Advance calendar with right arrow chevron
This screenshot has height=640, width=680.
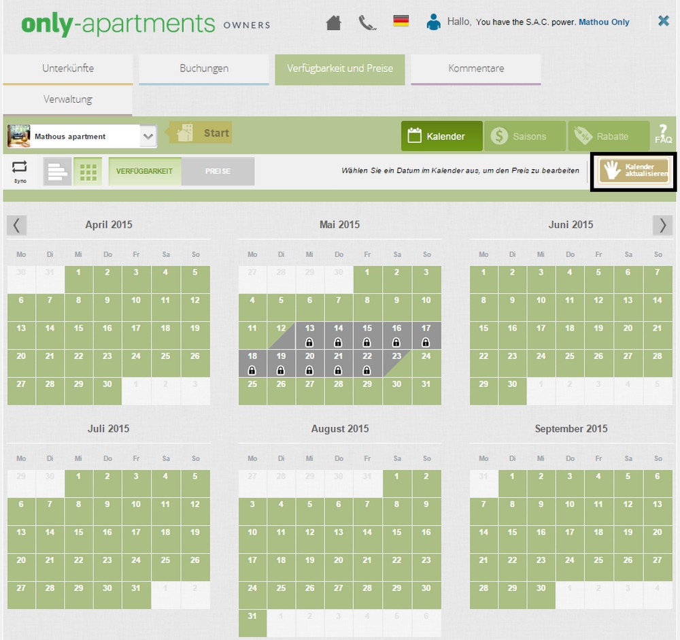pos(663,225)
